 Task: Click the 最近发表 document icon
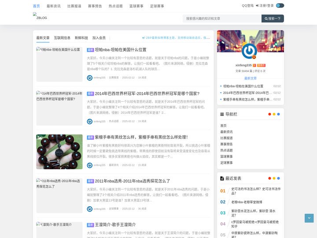coord(222,178)
